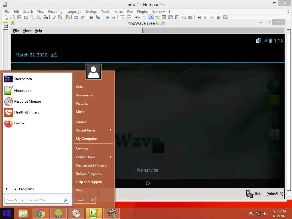Screen dimensions: 292x219
Task: Open Music from Start menu
Action: 80,112
